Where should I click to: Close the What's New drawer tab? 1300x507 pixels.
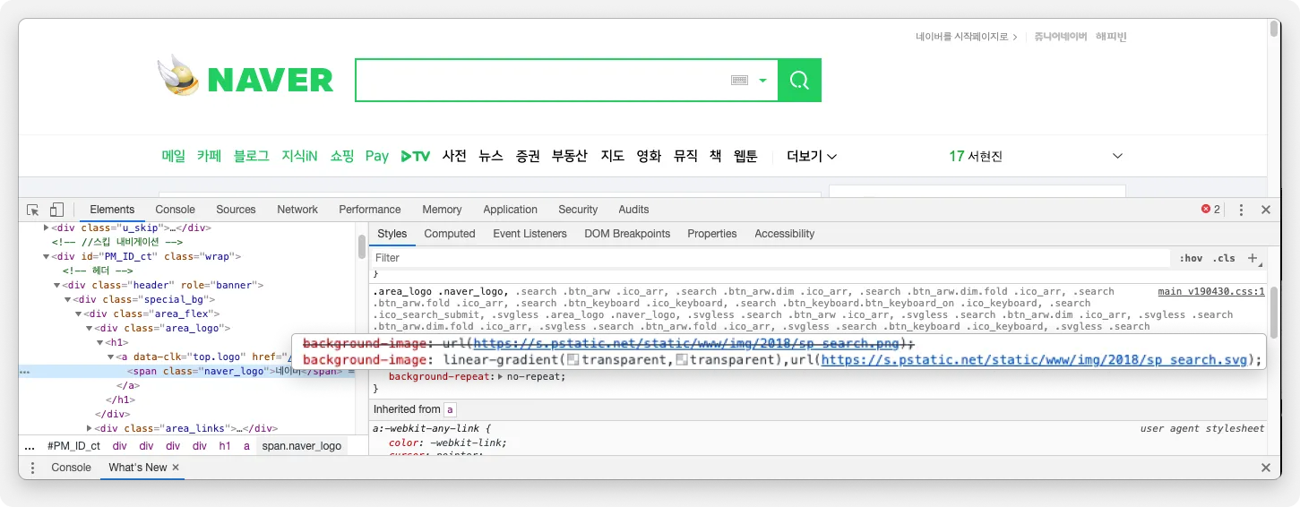(176, 468)
